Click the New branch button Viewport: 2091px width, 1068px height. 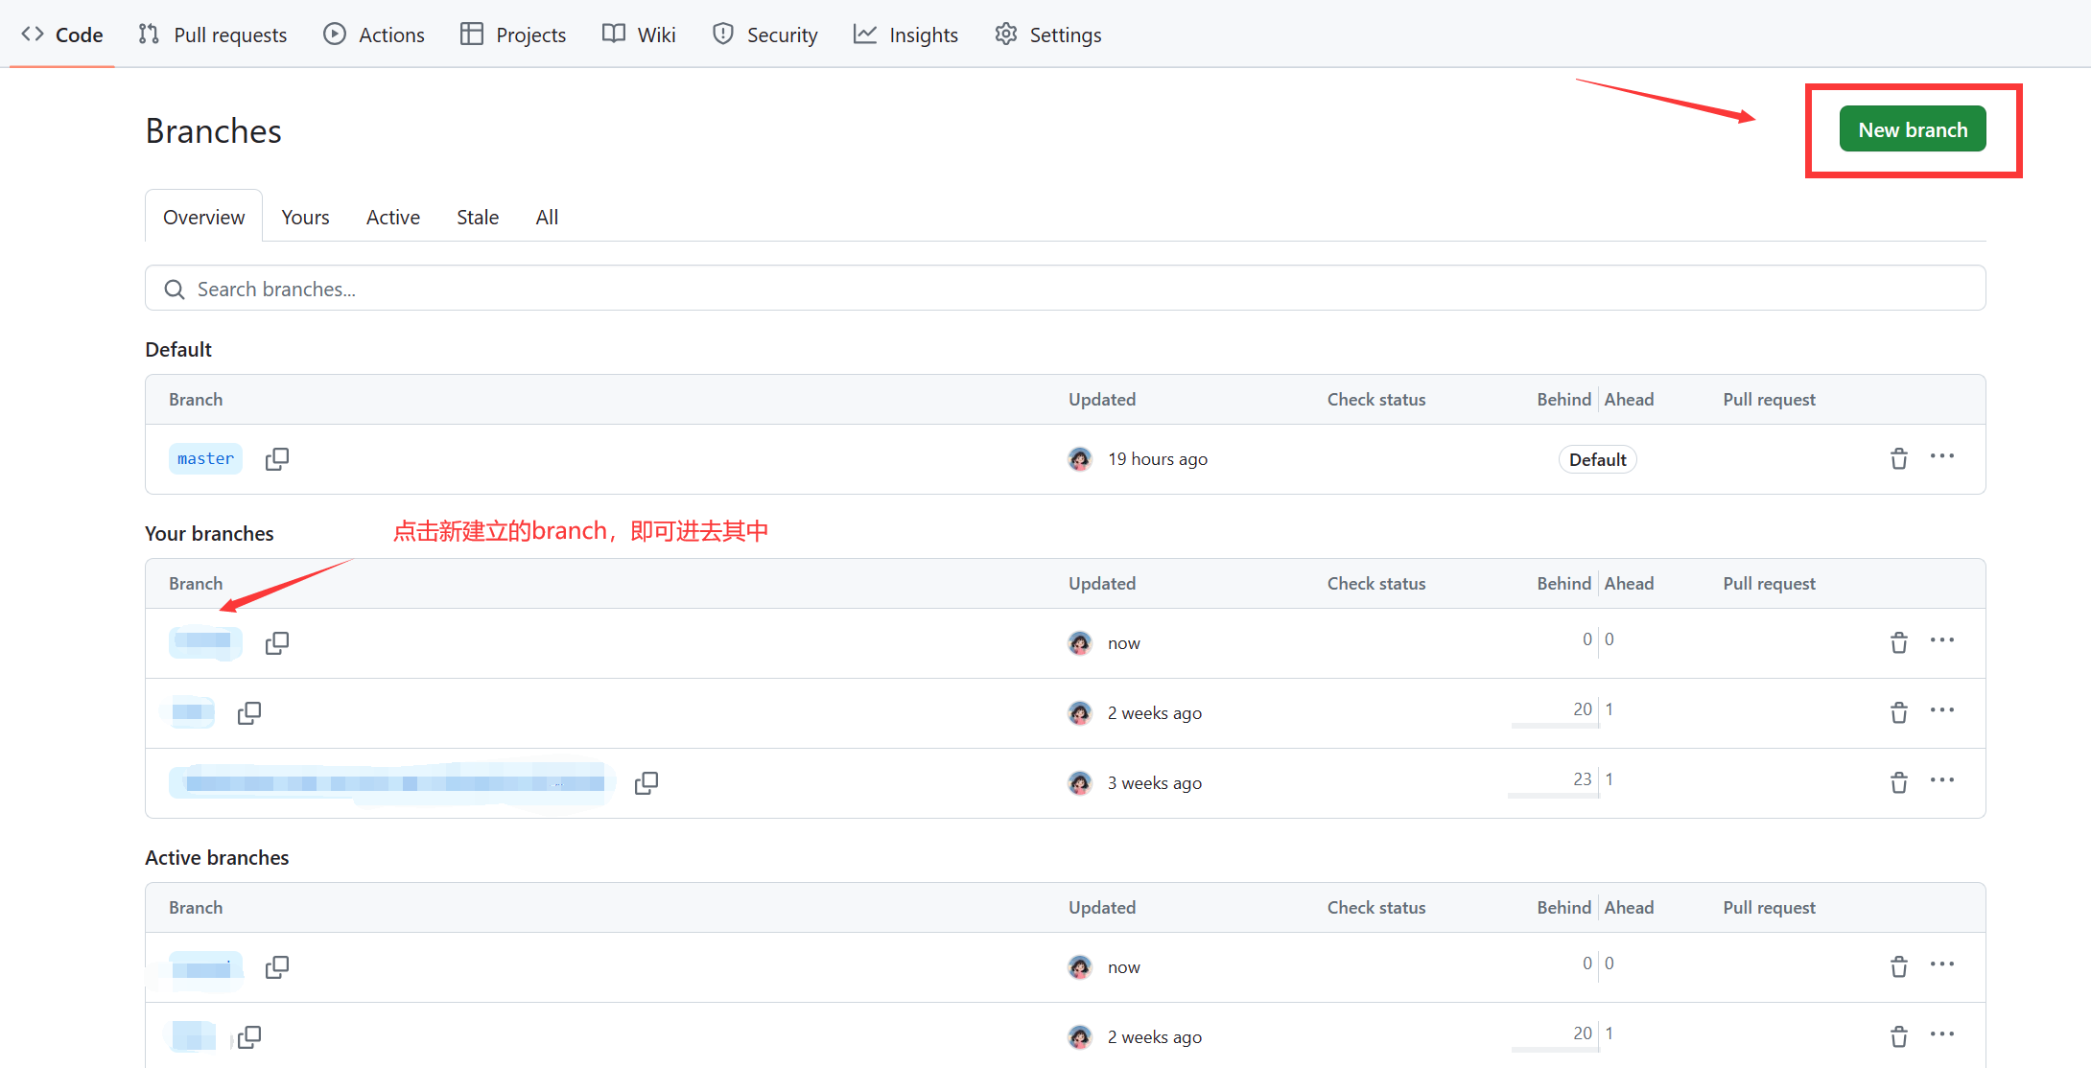point(1912,129)
